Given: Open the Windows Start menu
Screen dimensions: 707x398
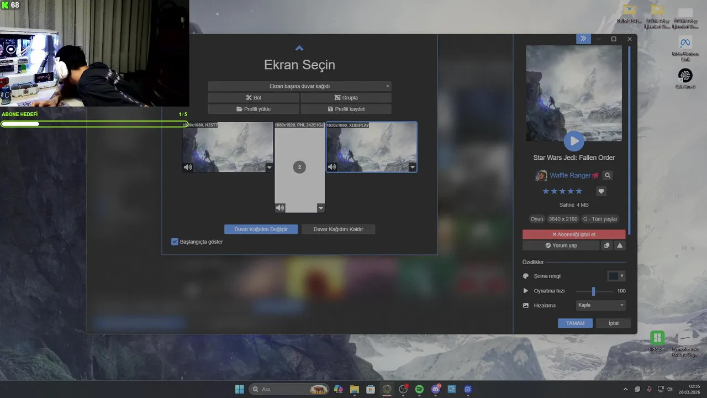Looking at the screenshot, I should click(239, 389).
